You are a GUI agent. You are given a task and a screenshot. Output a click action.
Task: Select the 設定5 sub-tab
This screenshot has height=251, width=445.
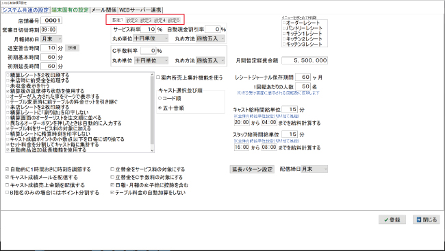(x=174, y=20)
